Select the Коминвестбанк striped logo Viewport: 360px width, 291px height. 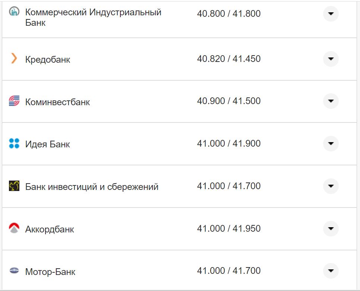pos(14,101)
